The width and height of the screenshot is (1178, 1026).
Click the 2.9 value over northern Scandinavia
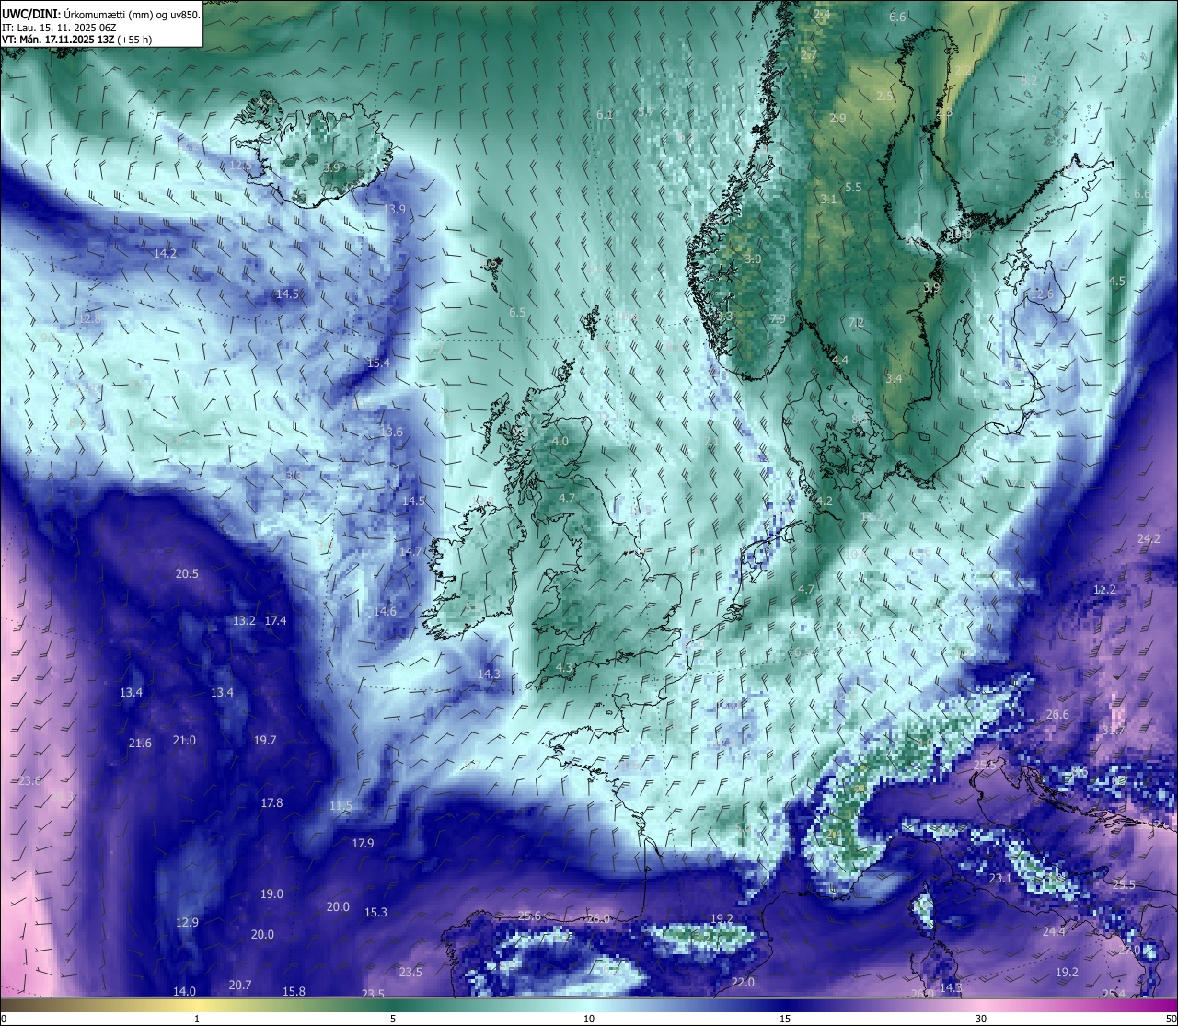[x=837, y=119]
